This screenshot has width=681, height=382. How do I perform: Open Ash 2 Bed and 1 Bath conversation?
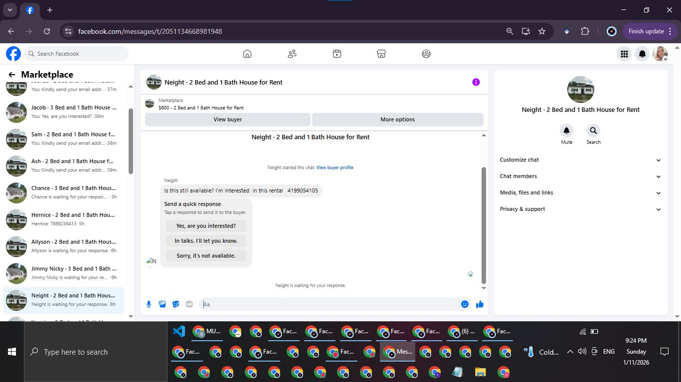point(64,166)
